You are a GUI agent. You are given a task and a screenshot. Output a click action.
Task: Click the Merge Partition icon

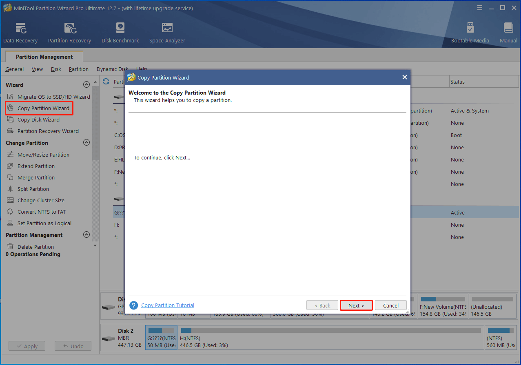pos(10,177)
